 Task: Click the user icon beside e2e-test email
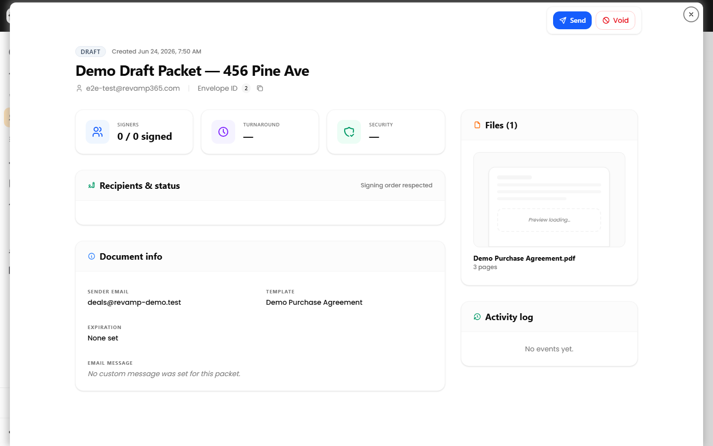coord(79,88)
